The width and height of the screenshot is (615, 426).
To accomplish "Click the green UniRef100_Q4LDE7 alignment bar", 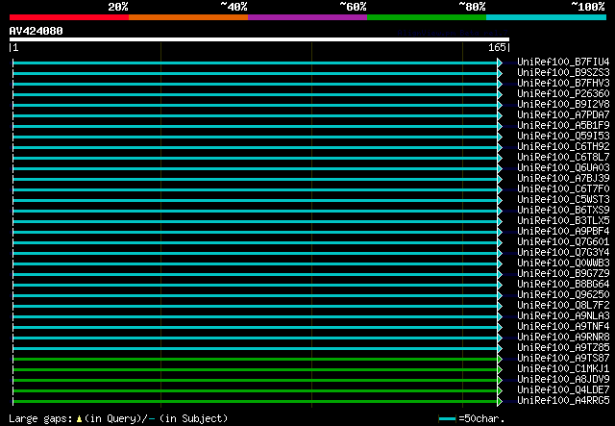I will [x=255, y=389].
